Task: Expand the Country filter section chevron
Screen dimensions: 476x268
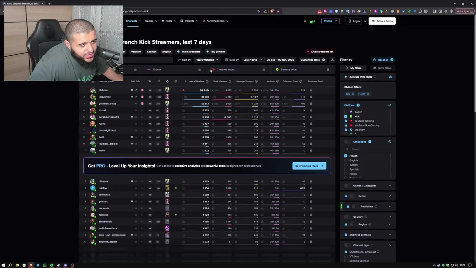Action: [390, 217]
